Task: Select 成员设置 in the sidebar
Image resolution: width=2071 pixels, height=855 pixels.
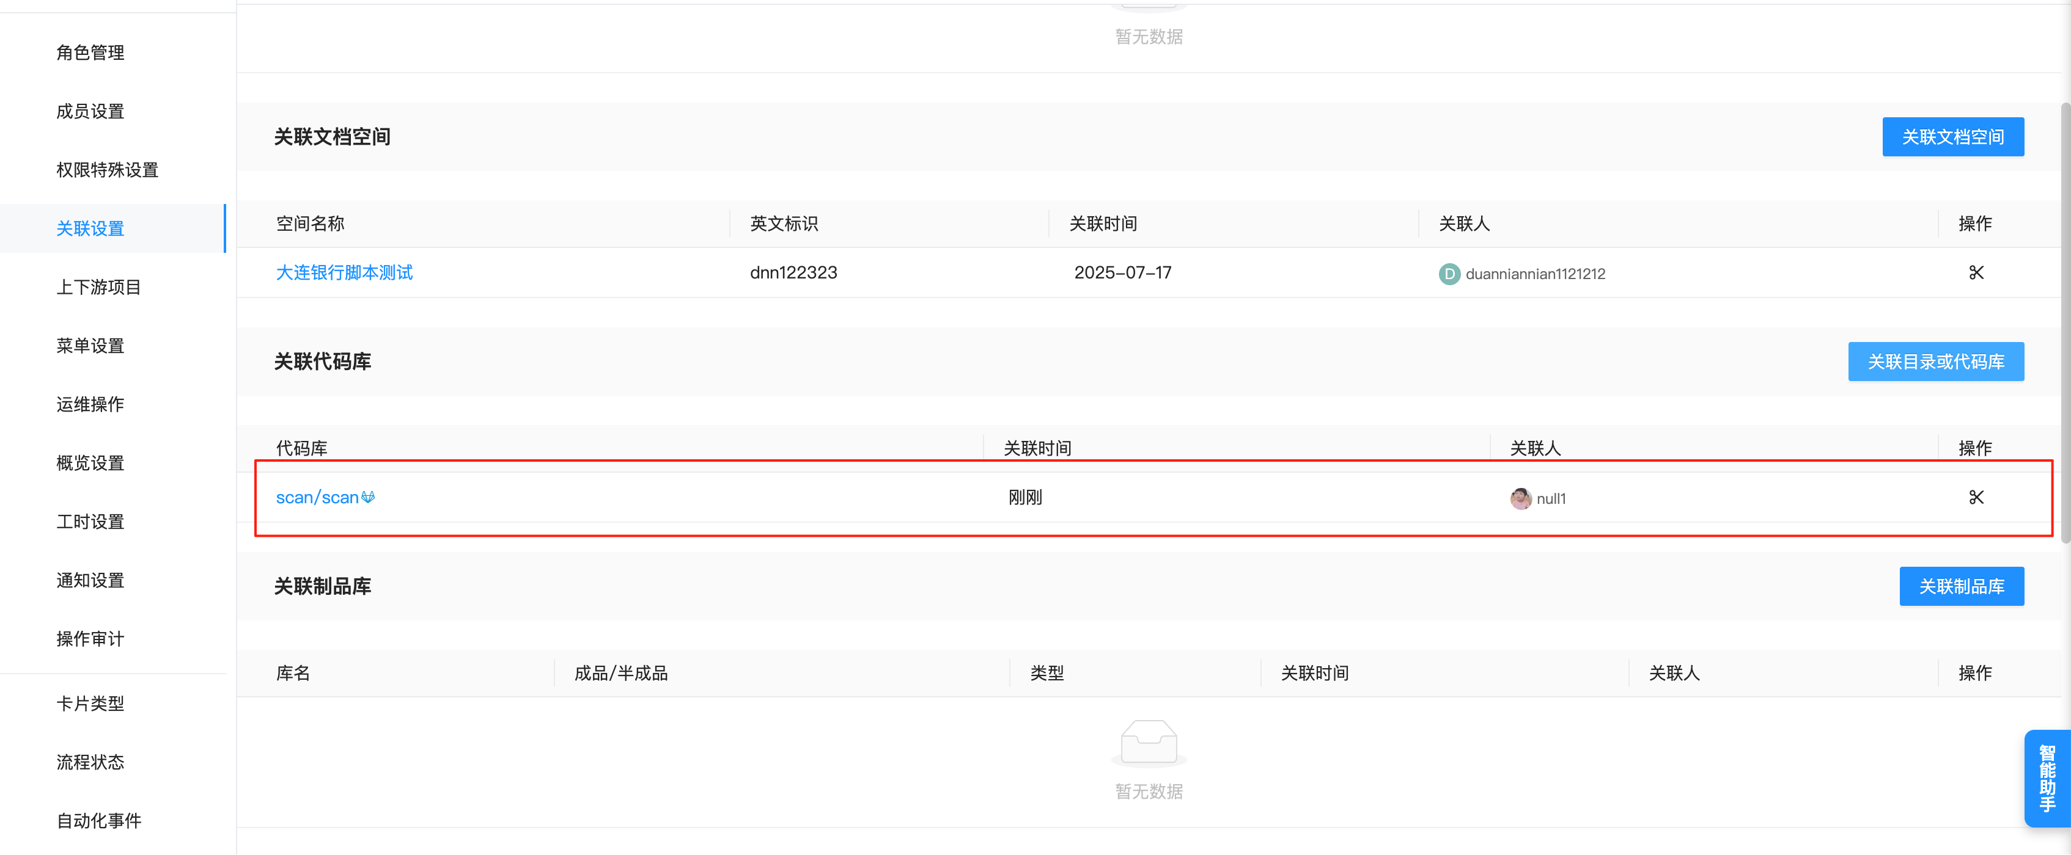Action: pyautogui.click(x=90, y=112)
